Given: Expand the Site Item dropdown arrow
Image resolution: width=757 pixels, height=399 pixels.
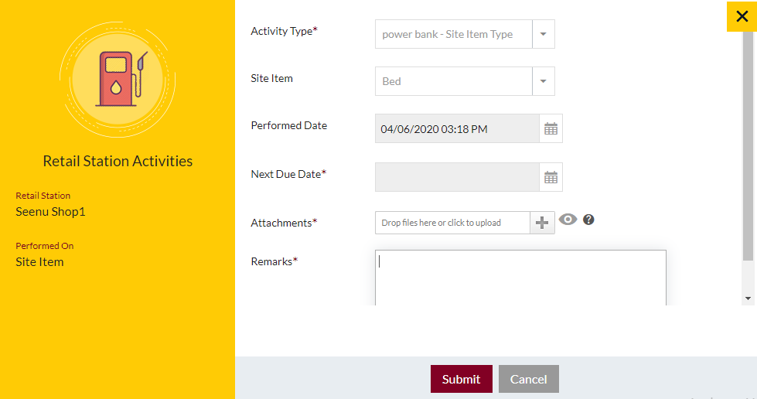Looking at the screenshot, I should 543,81.
